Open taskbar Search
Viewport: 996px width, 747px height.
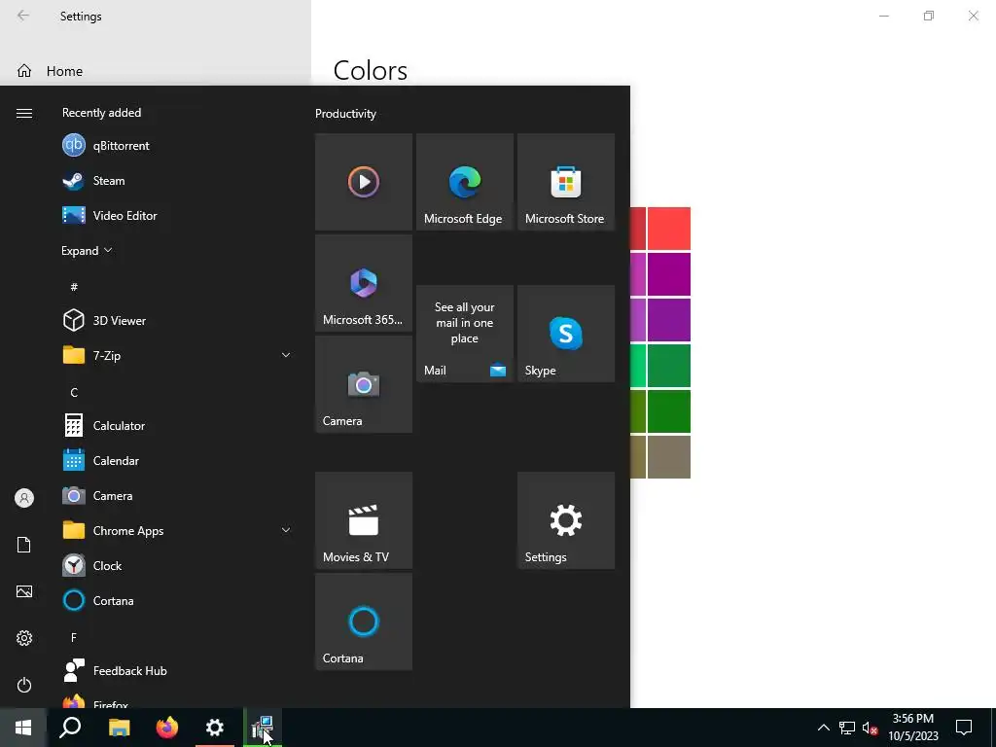(x=70, y=728)
